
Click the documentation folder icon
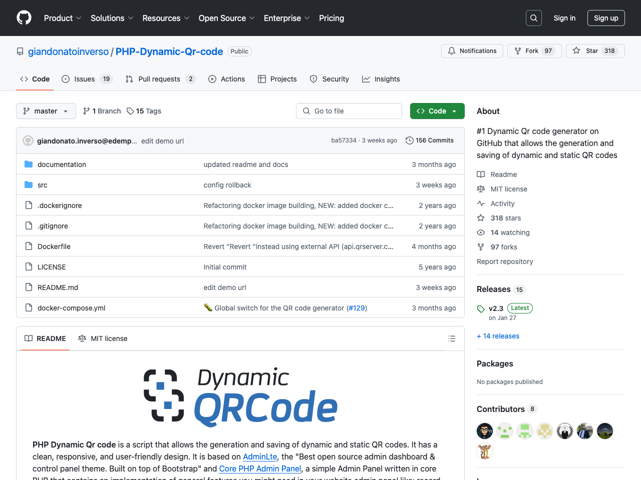pos(29,164)
